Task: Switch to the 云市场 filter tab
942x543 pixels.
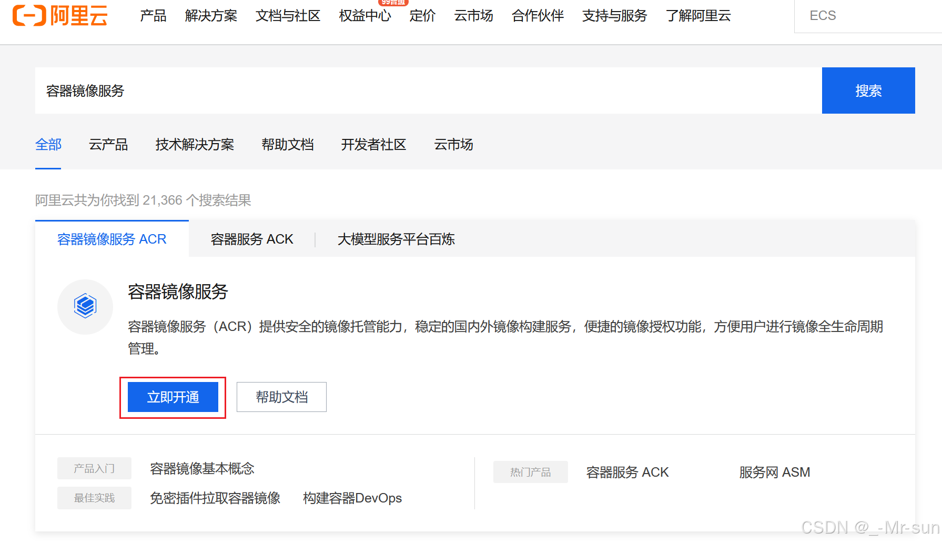Action: pos(453,145)
